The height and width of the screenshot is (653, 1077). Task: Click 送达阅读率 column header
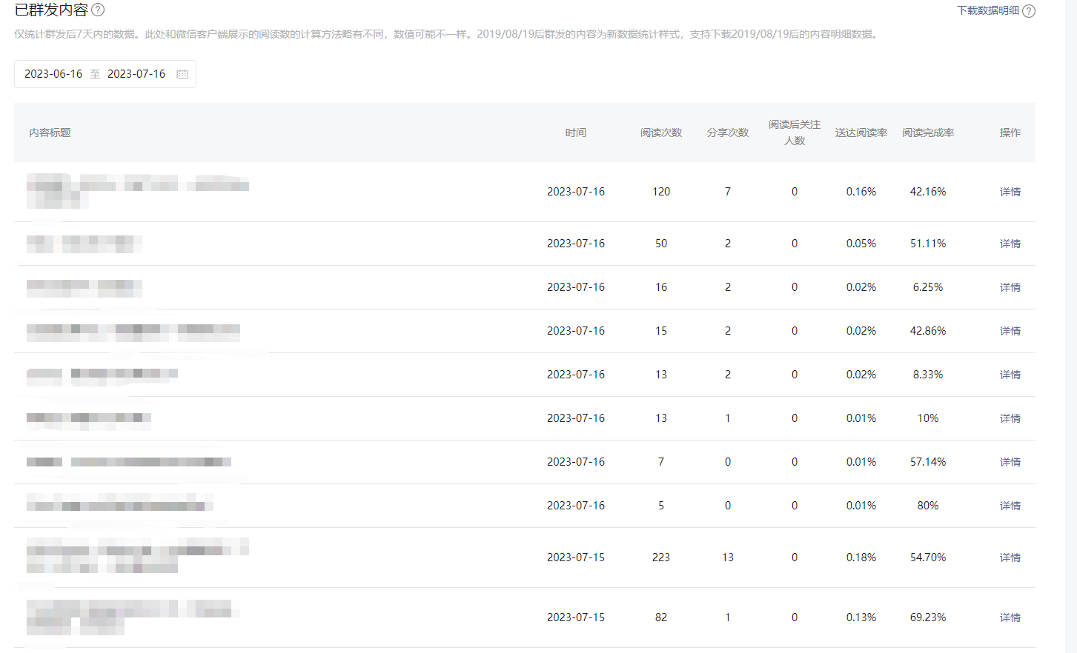click(x=861, y=133)
